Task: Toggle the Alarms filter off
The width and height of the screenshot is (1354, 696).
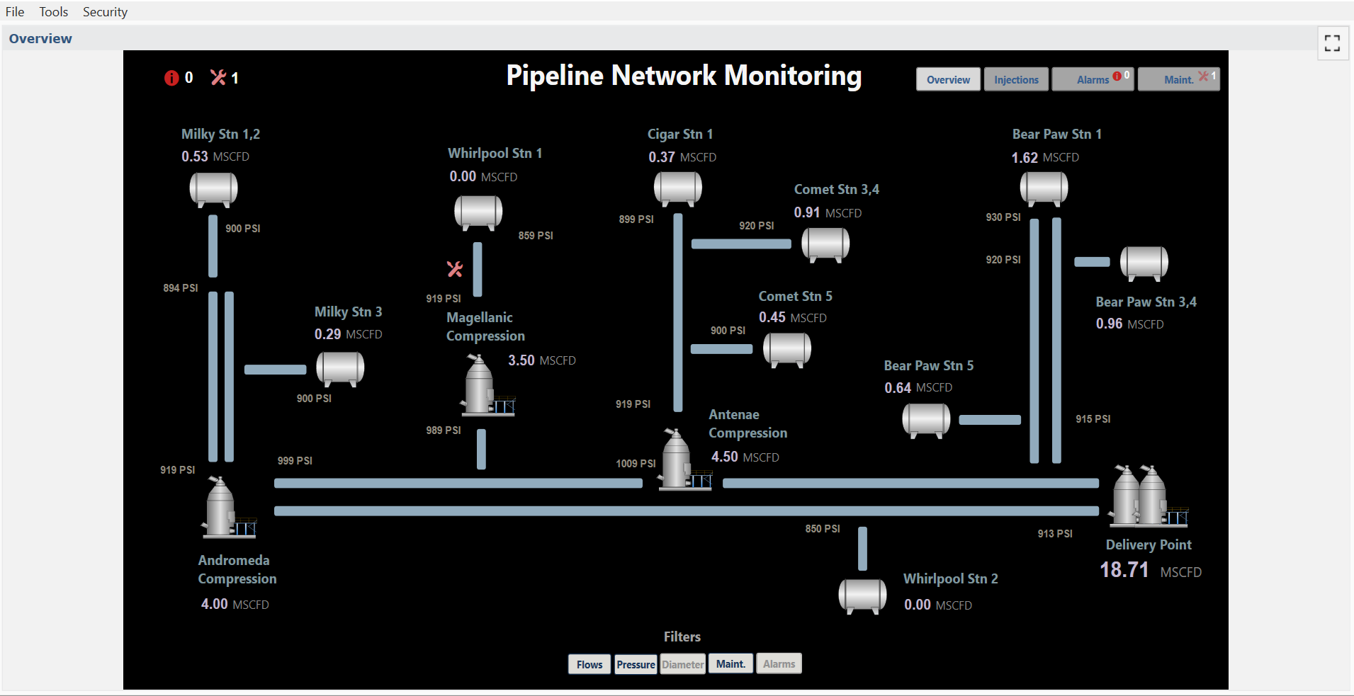Action: click(x=778, y=663)
